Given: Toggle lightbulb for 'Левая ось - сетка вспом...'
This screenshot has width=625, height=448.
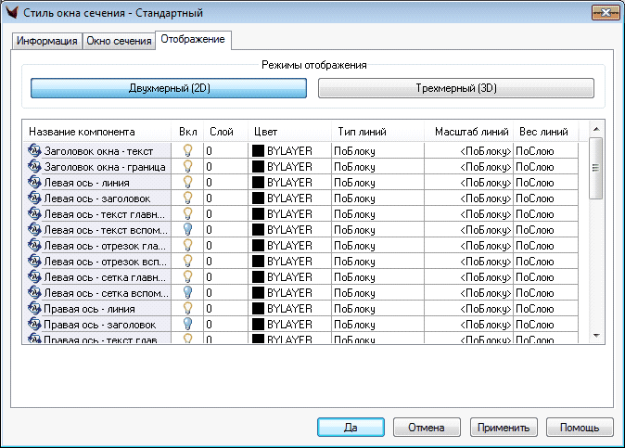Looking at the screenshot, I should point(187,292).
